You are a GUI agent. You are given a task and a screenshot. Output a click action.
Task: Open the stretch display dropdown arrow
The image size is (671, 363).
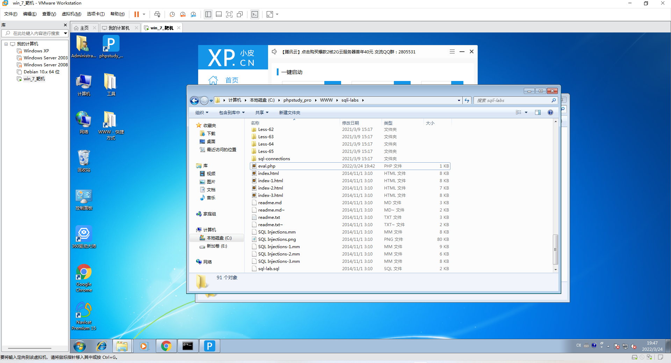277,14
